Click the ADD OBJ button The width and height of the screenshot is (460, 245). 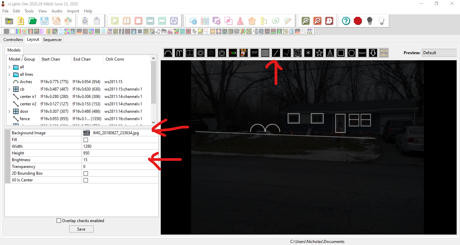coord(384,53)
